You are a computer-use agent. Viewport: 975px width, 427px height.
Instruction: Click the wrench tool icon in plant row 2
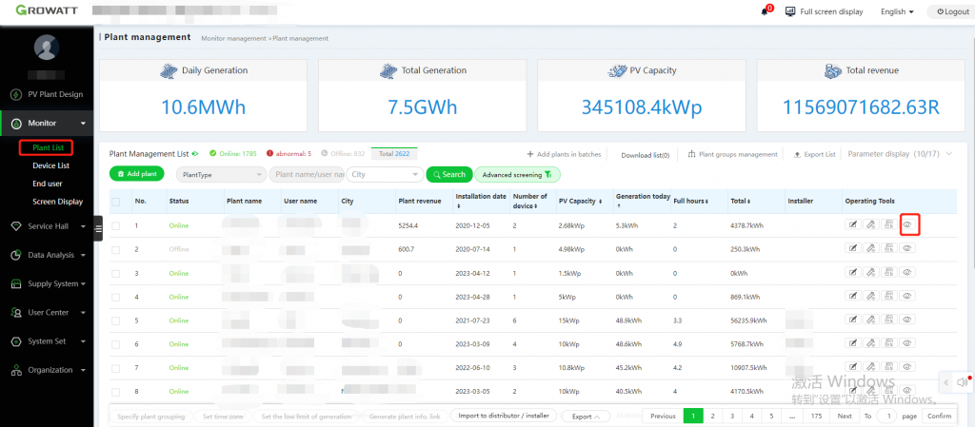pyautogui.click(x=871, y=248)
